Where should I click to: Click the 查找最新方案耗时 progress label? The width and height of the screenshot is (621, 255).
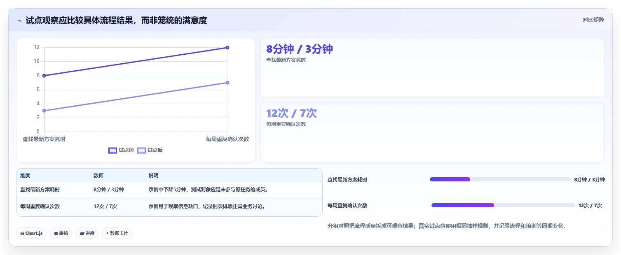tap(347, 180)
